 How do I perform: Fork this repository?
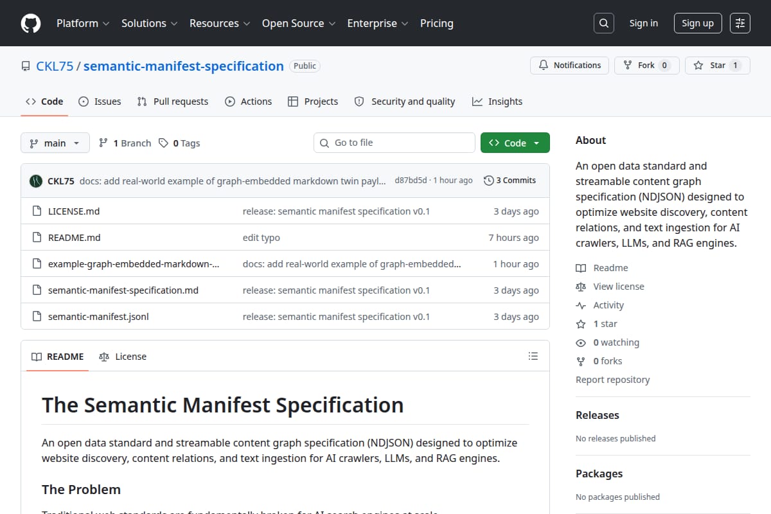point(647,66)
